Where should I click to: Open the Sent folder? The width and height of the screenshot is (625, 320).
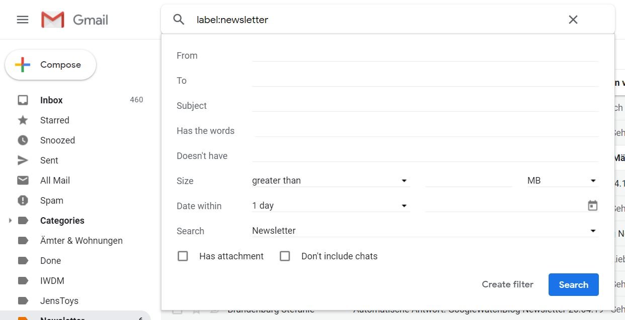tap(49, 161)
